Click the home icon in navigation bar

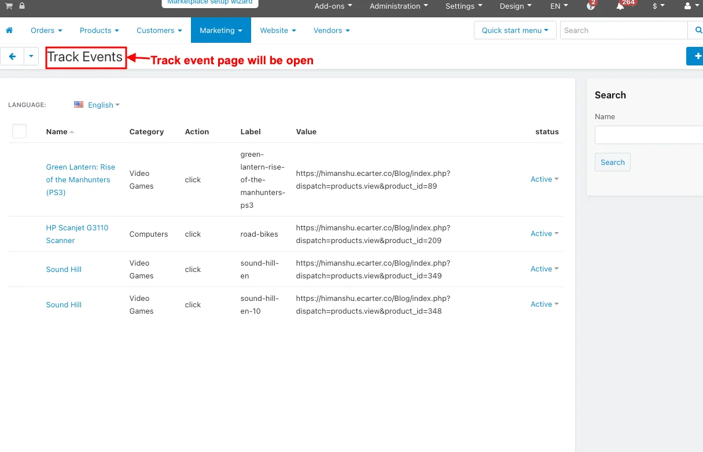click(9, 30)
